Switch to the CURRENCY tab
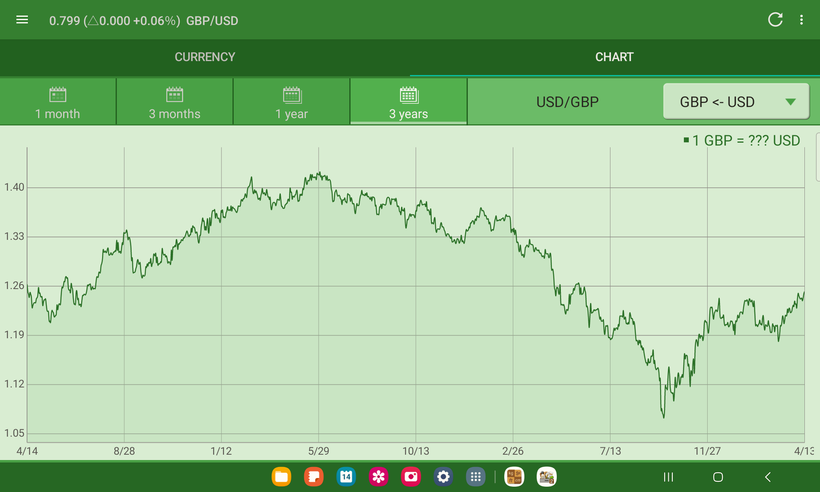Screen dimensions: 820x492 pos(205,57)
